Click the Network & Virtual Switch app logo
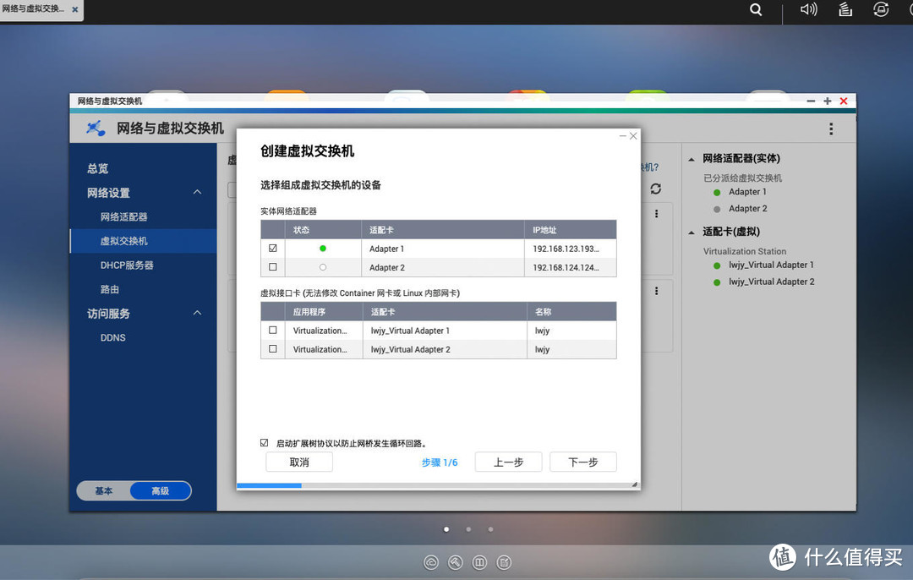The image size is (913, 580). click(x=96, y=129)
